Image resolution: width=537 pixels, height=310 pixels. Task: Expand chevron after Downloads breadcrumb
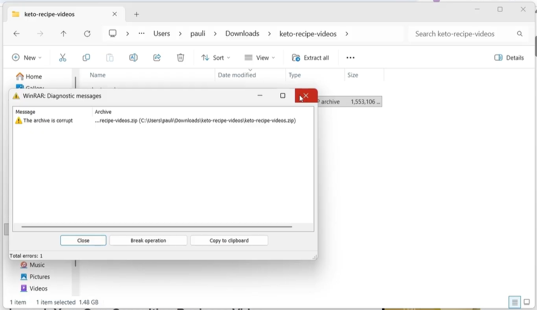point(269,34)
